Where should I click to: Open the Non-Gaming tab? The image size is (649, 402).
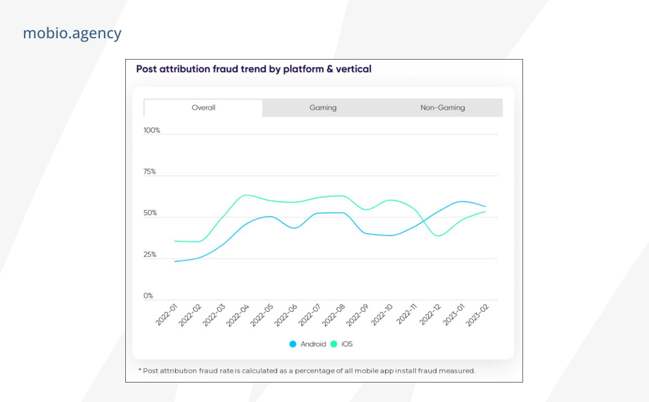(443, 108)
